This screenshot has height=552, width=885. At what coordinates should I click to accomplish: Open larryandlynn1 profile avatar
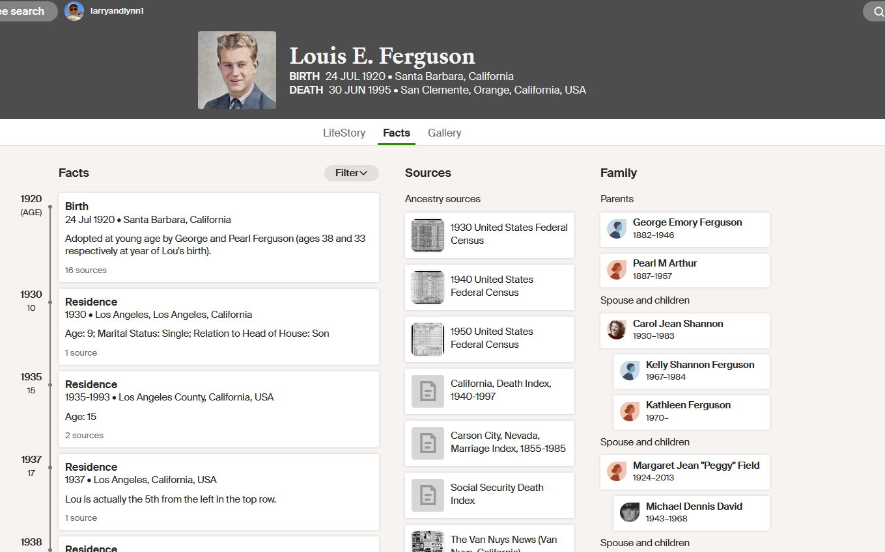click(74, 11)
